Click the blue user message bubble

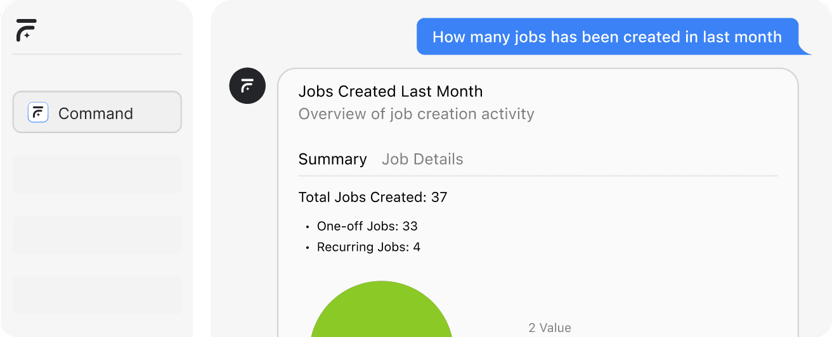tap(607, 37)
